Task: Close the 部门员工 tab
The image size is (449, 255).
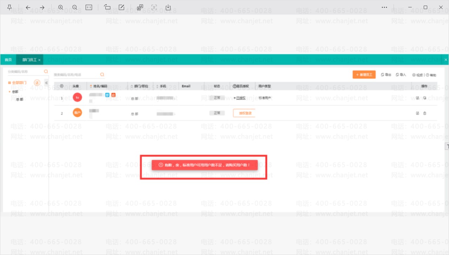Action: coord(40,60)
